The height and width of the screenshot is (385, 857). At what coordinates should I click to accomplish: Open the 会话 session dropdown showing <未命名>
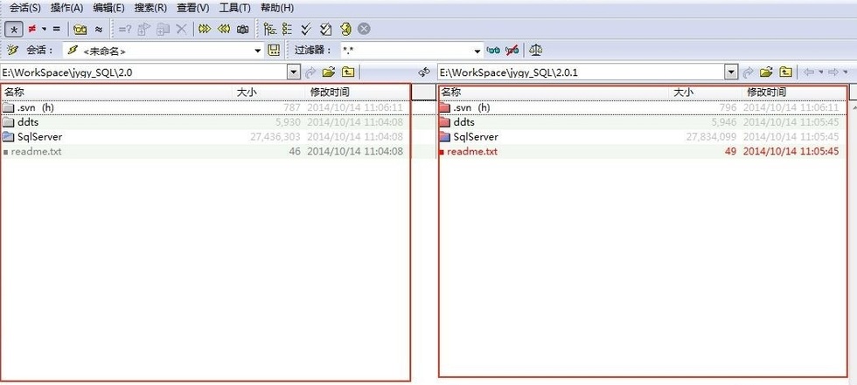258,51
